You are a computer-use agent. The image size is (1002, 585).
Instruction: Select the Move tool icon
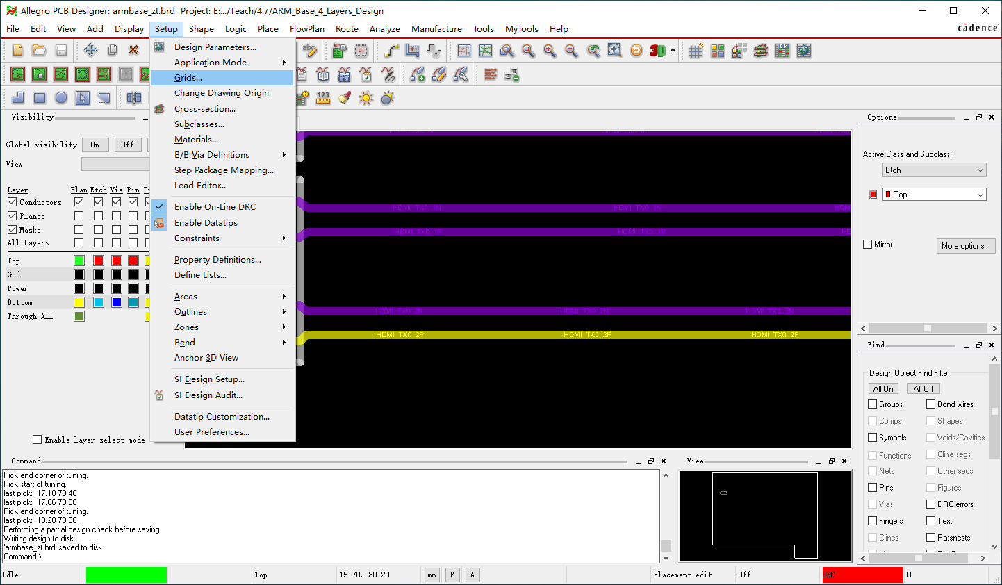tap(90, 50)
